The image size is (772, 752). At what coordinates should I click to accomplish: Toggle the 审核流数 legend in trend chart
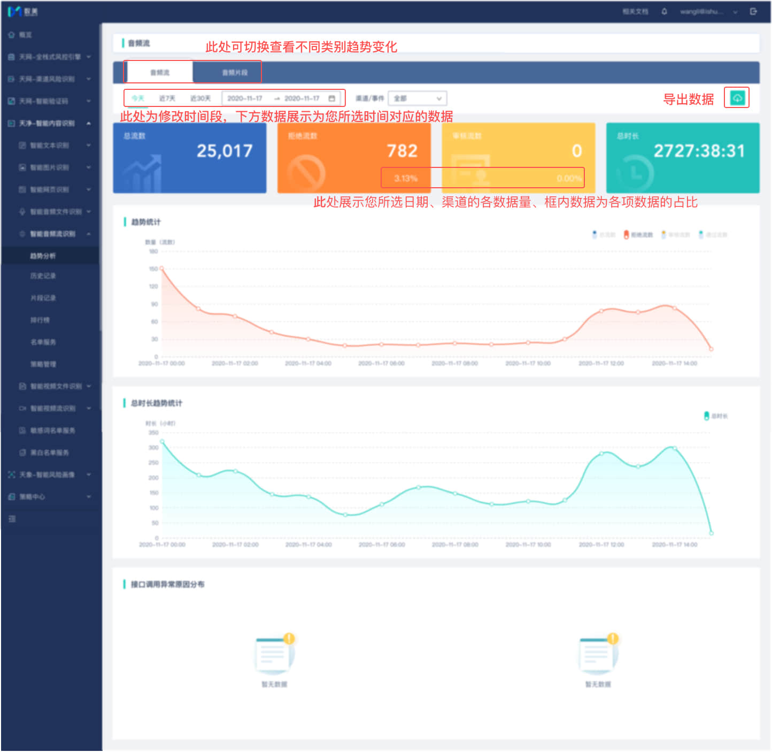(x=675, y=235)
